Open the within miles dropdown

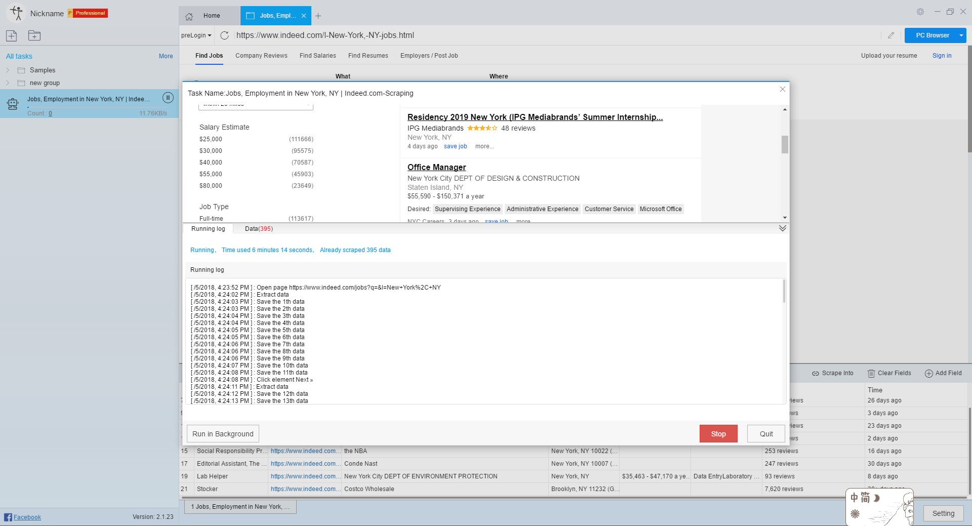point(256,106)
